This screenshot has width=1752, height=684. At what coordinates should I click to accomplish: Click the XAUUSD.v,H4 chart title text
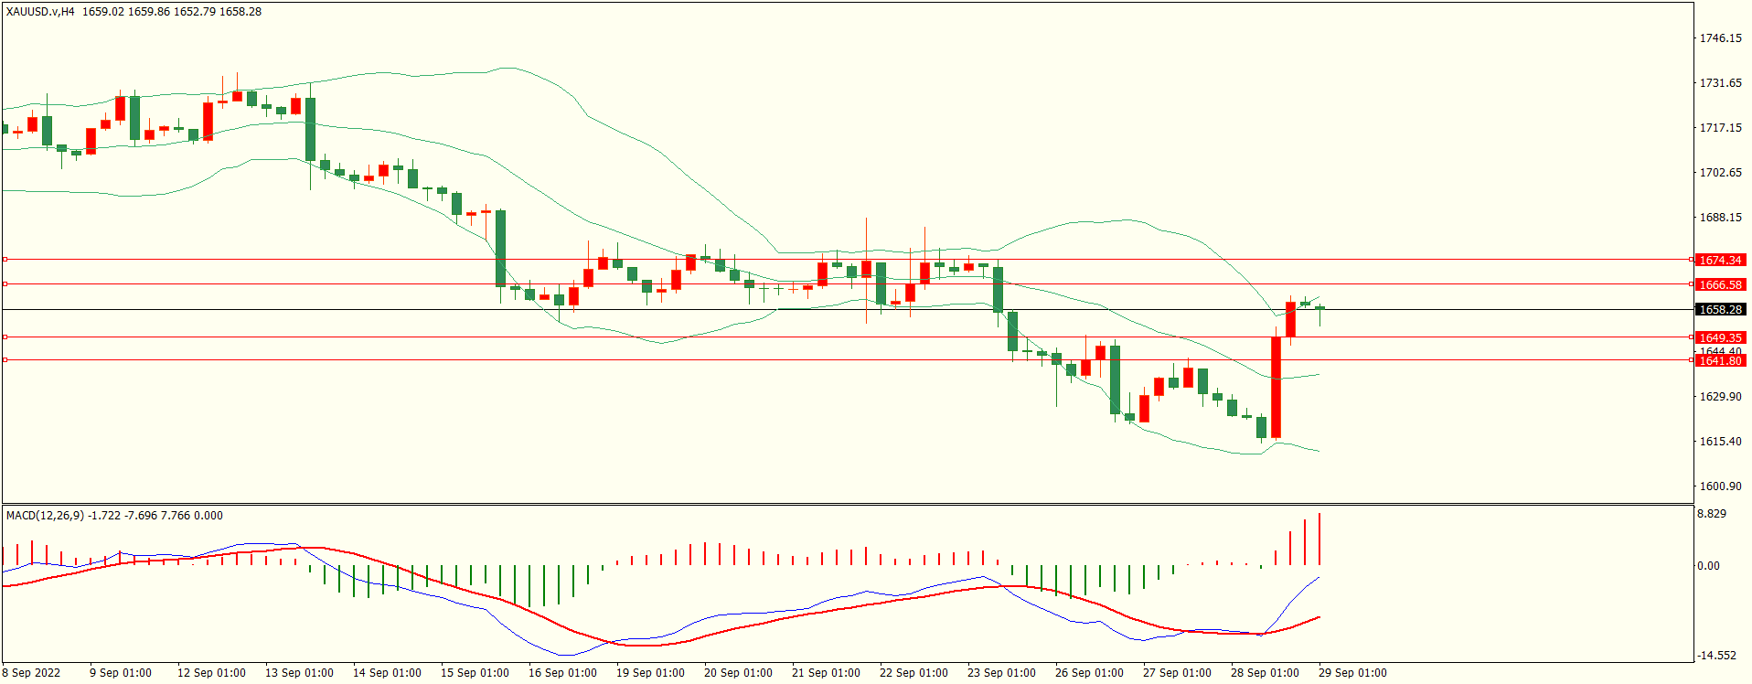coord(41,12)
